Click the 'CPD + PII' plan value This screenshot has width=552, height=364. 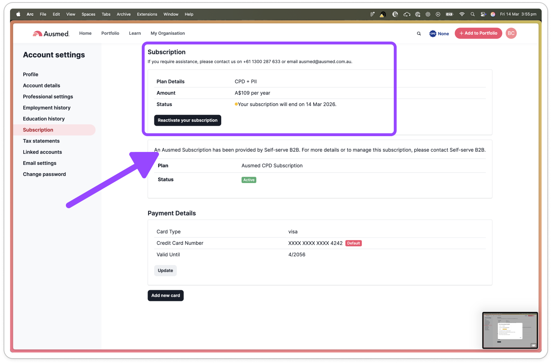246,82
